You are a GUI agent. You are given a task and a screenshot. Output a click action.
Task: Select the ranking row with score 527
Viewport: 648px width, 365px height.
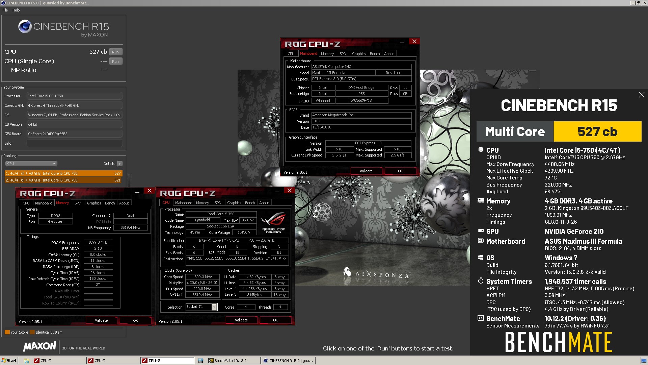[63, 173]
